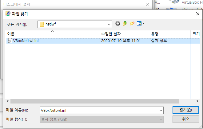Click the 취소 button
This screenshot has width=203, height=129.
[186, 119]
